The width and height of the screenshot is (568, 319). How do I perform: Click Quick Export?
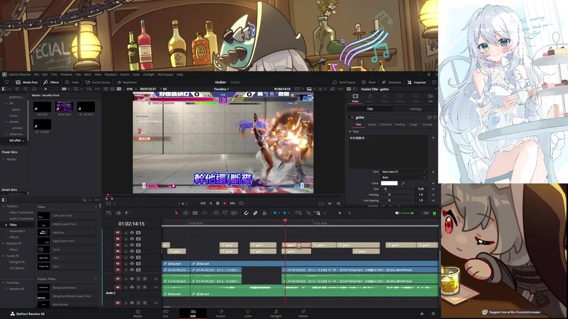[x=344, y=82]
